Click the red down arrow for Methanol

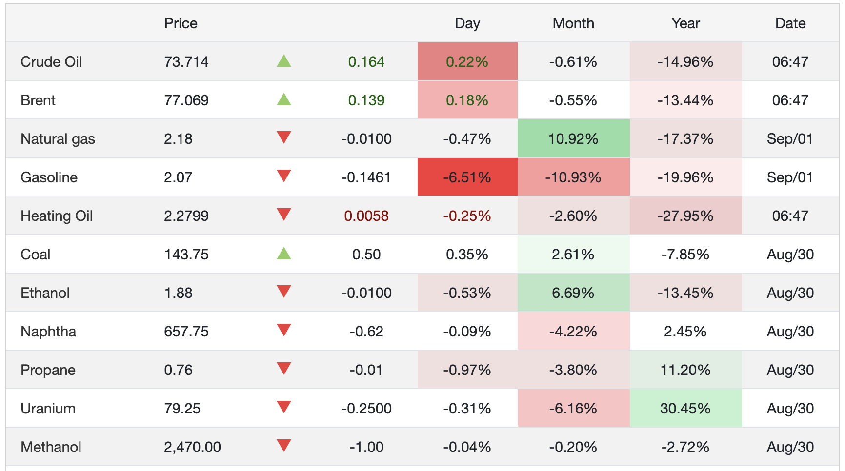coord(284,446)
